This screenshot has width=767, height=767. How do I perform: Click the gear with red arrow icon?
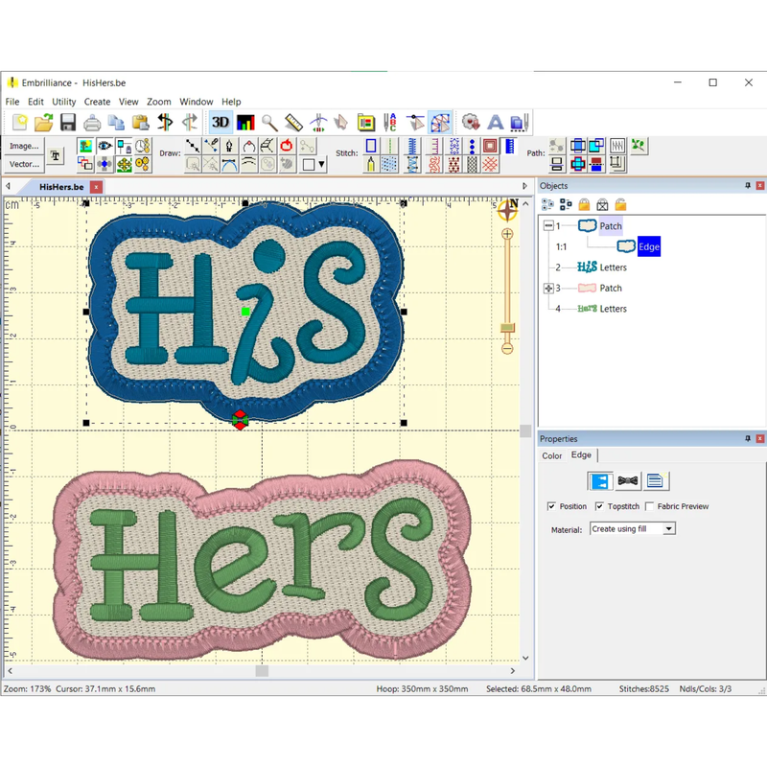pyautogui.click(x=471, y=123)
